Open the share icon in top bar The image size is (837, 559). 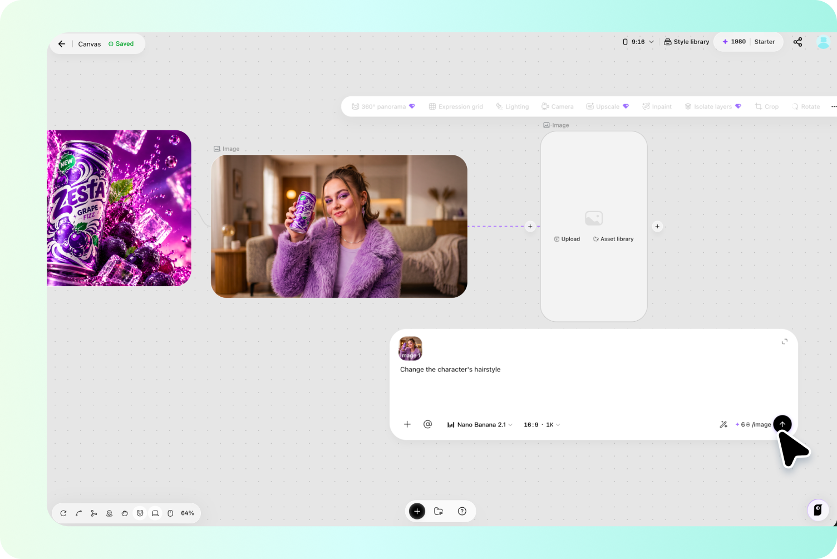click(x=797, y=42)
